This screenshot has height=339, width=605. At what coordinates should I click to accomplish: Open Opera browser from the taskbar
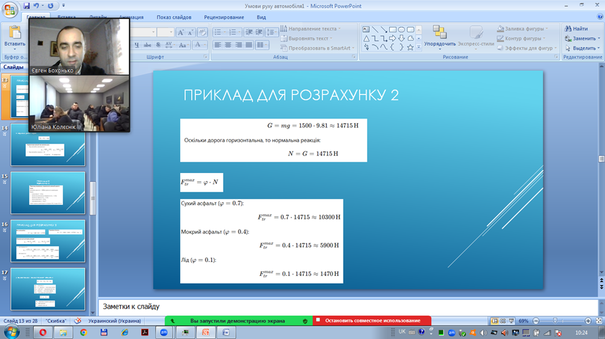point(43,332)
